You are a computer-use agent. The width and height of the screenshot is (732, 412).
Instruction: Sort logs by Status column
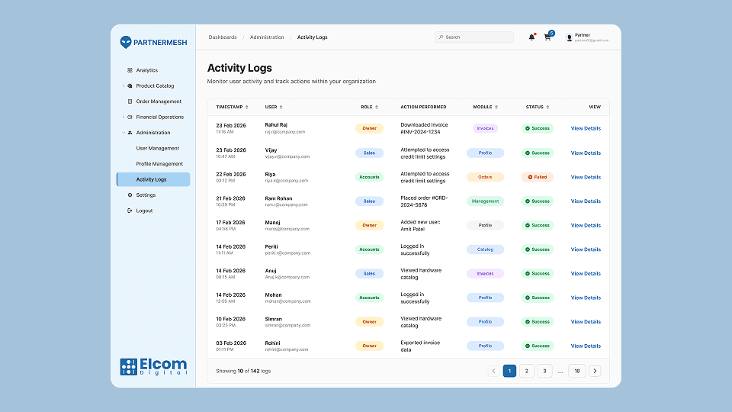coord(547,108)
